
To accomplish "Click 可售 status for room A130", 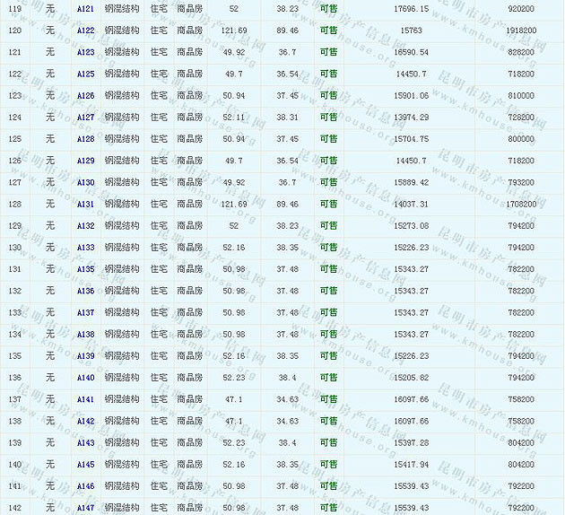I will [x=328, y=182].
